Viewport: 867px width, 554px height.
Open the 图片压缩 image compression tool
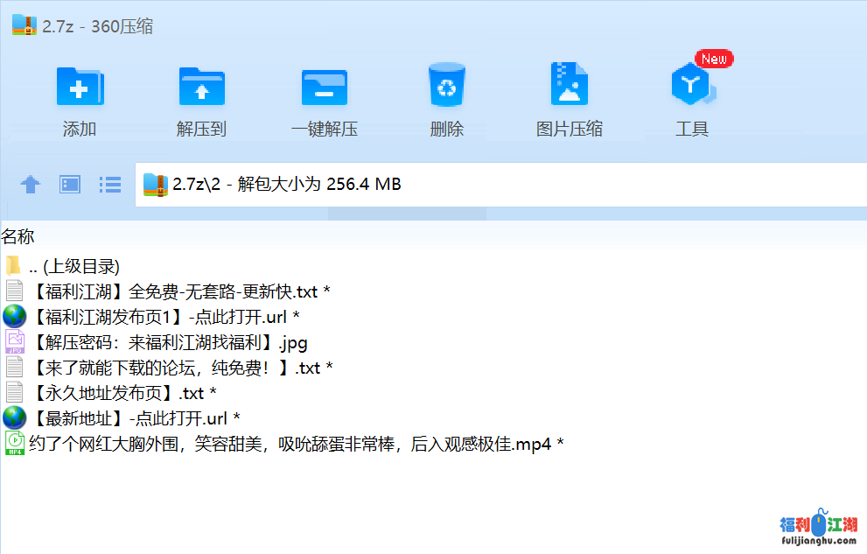point(569,86)
